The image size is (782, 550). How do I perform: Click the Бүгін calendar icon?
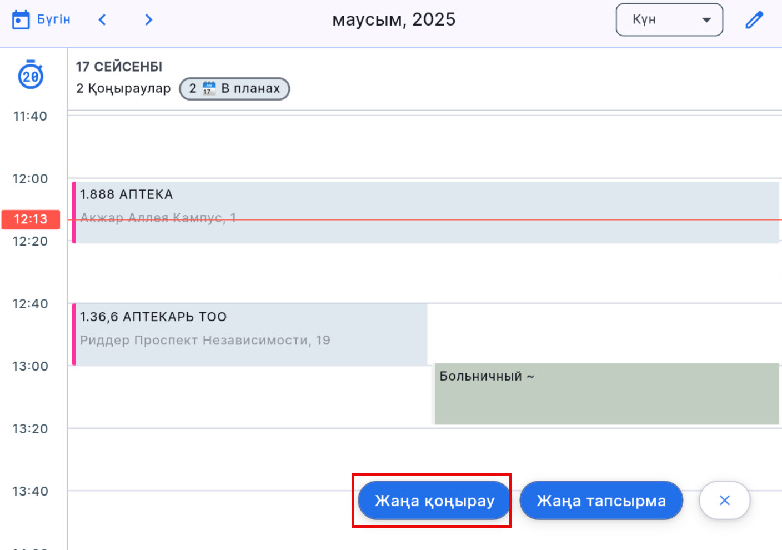pyautogui.click(x=21, y=20)
